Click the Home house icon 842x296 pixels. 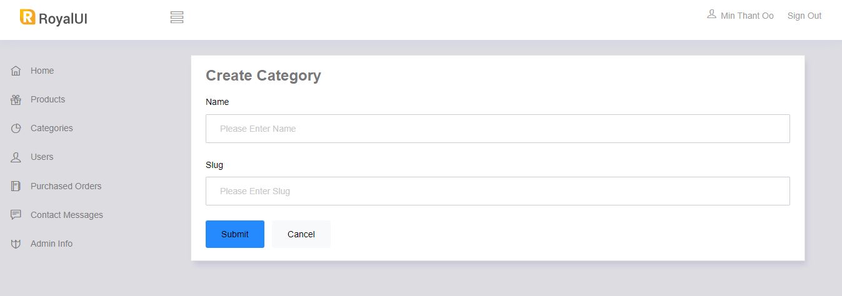(16, 71)
